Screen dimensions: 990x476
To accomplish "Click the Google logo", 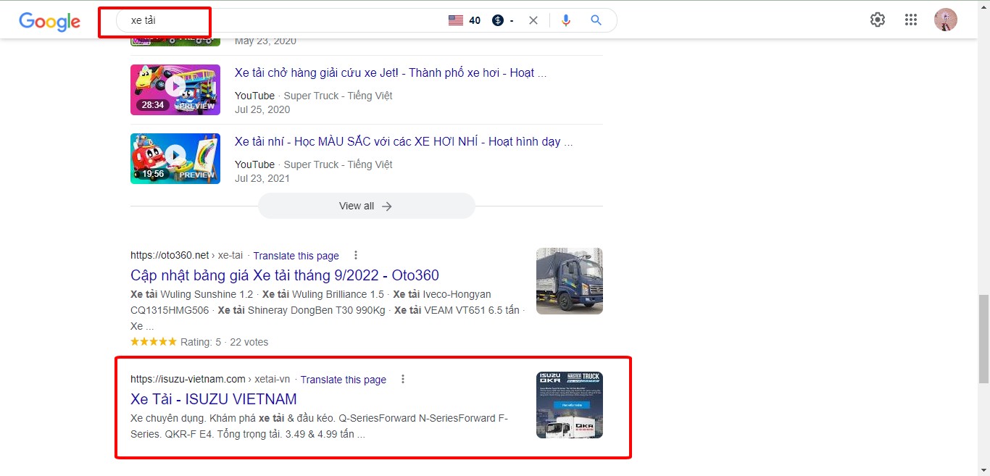I will tap(49, 21).
